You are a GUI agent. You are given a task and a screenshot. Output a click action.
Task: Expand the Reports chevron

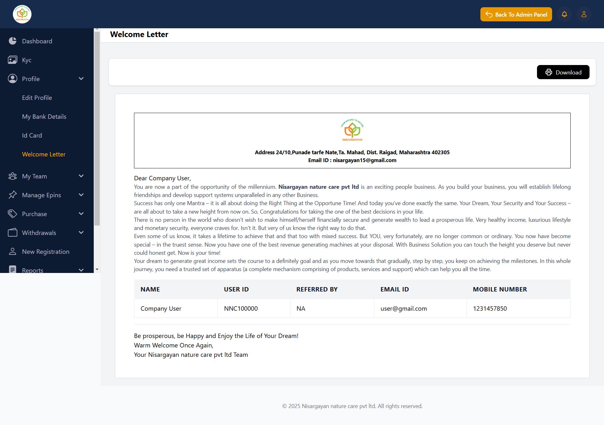point(81,270)
